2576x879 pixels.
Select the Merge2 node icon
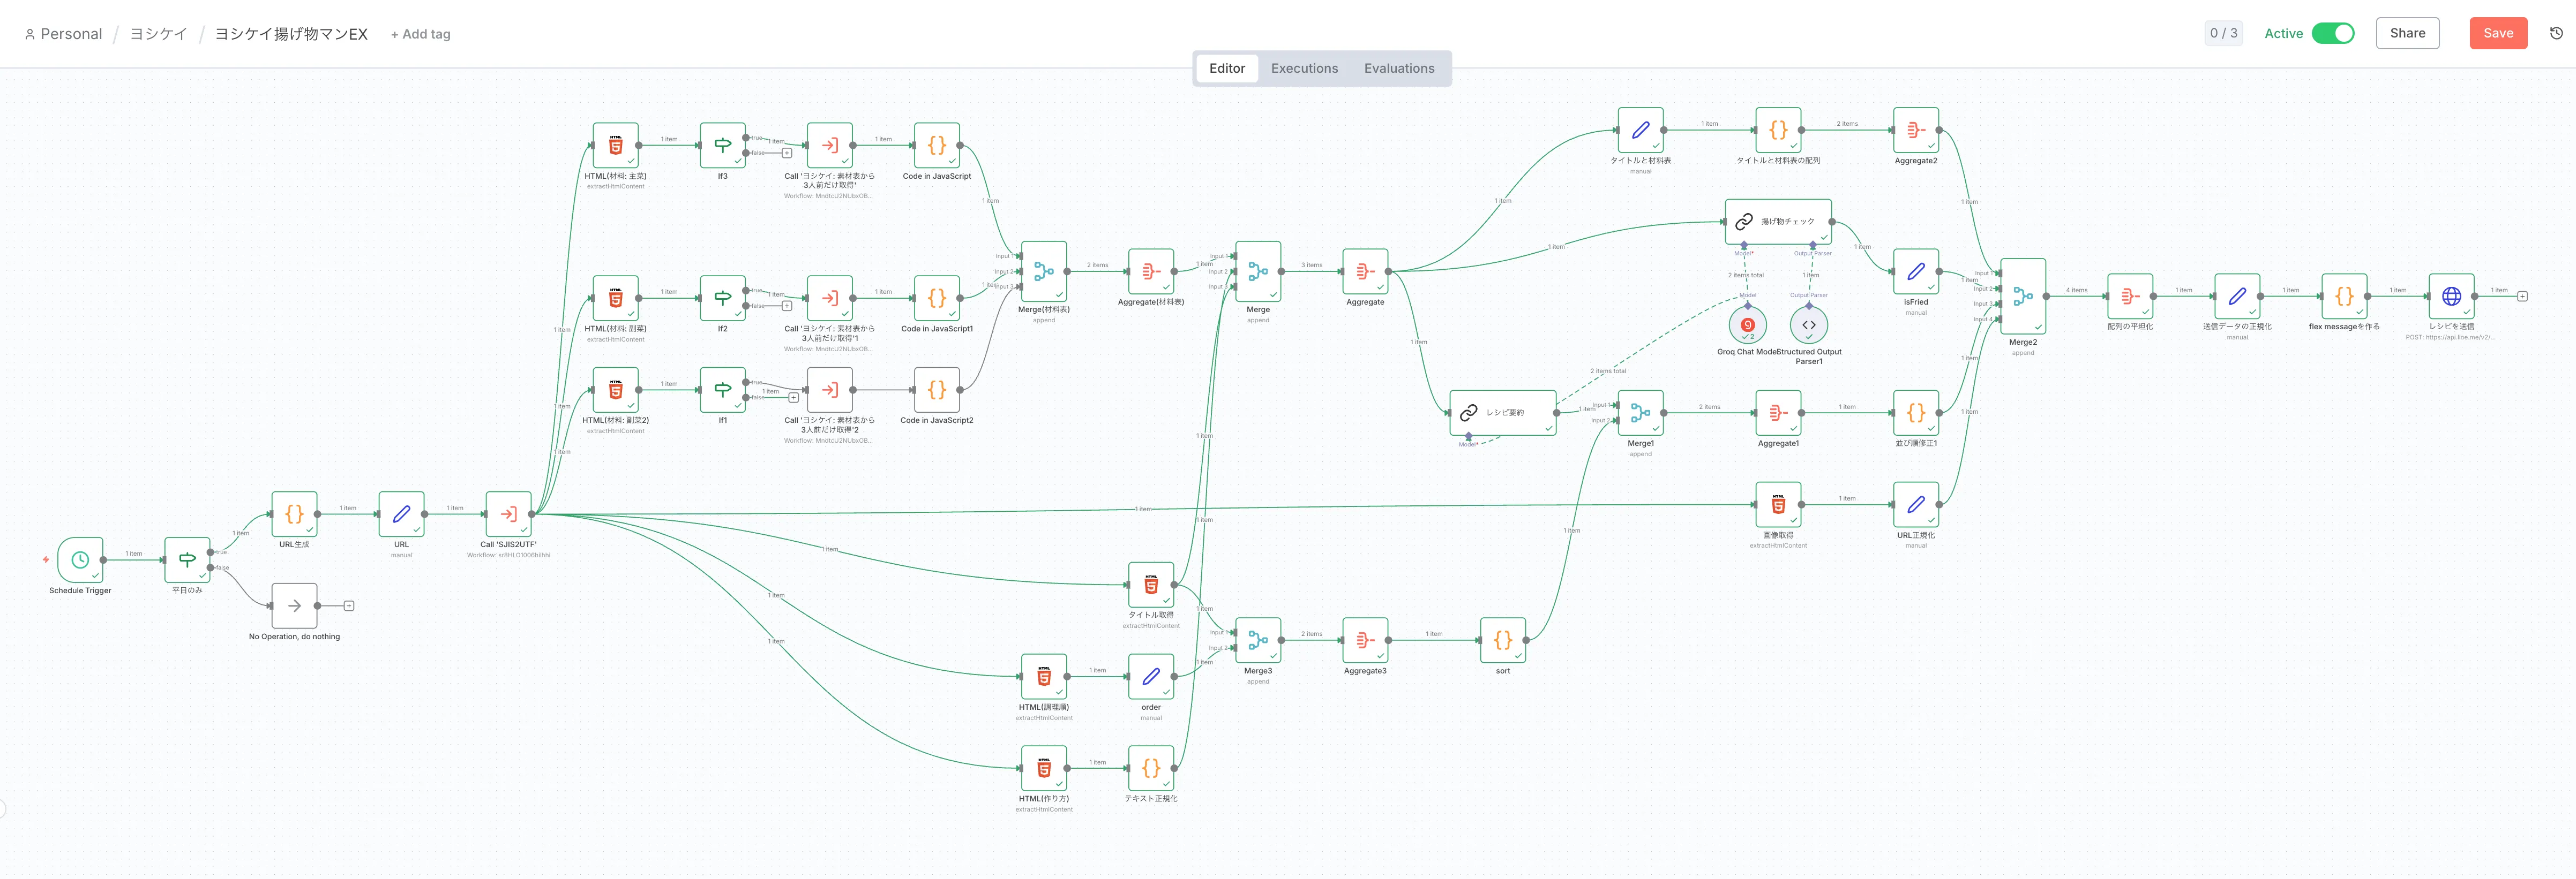point(2022,295)
